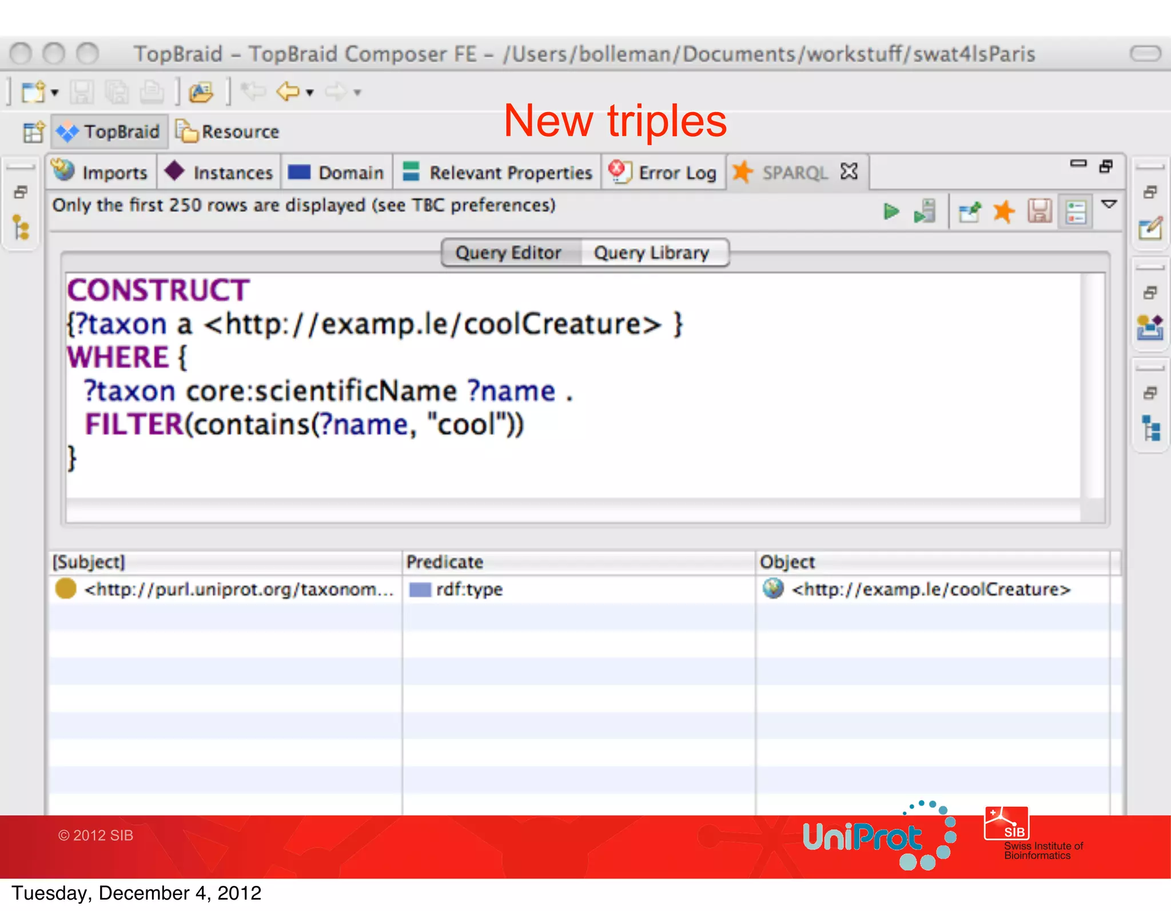This screenshot has width=1171, height=911.
Task: Click the open perspective icon left of TopBraid
Action: 34,132
